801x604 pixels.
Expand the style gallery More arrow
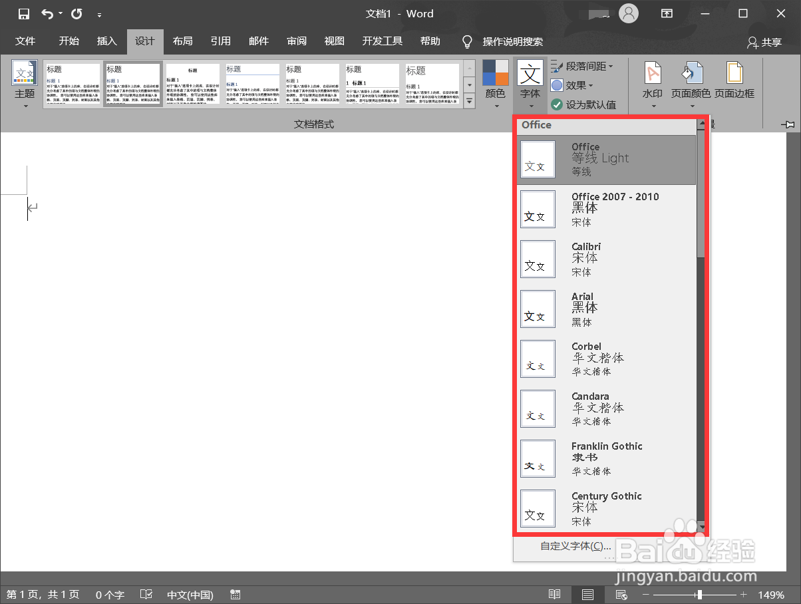(x=469, y=101)
